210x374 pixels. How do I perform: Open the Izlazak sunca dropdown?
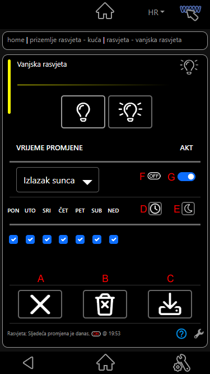pyautogui.click(x=58, y=179)
